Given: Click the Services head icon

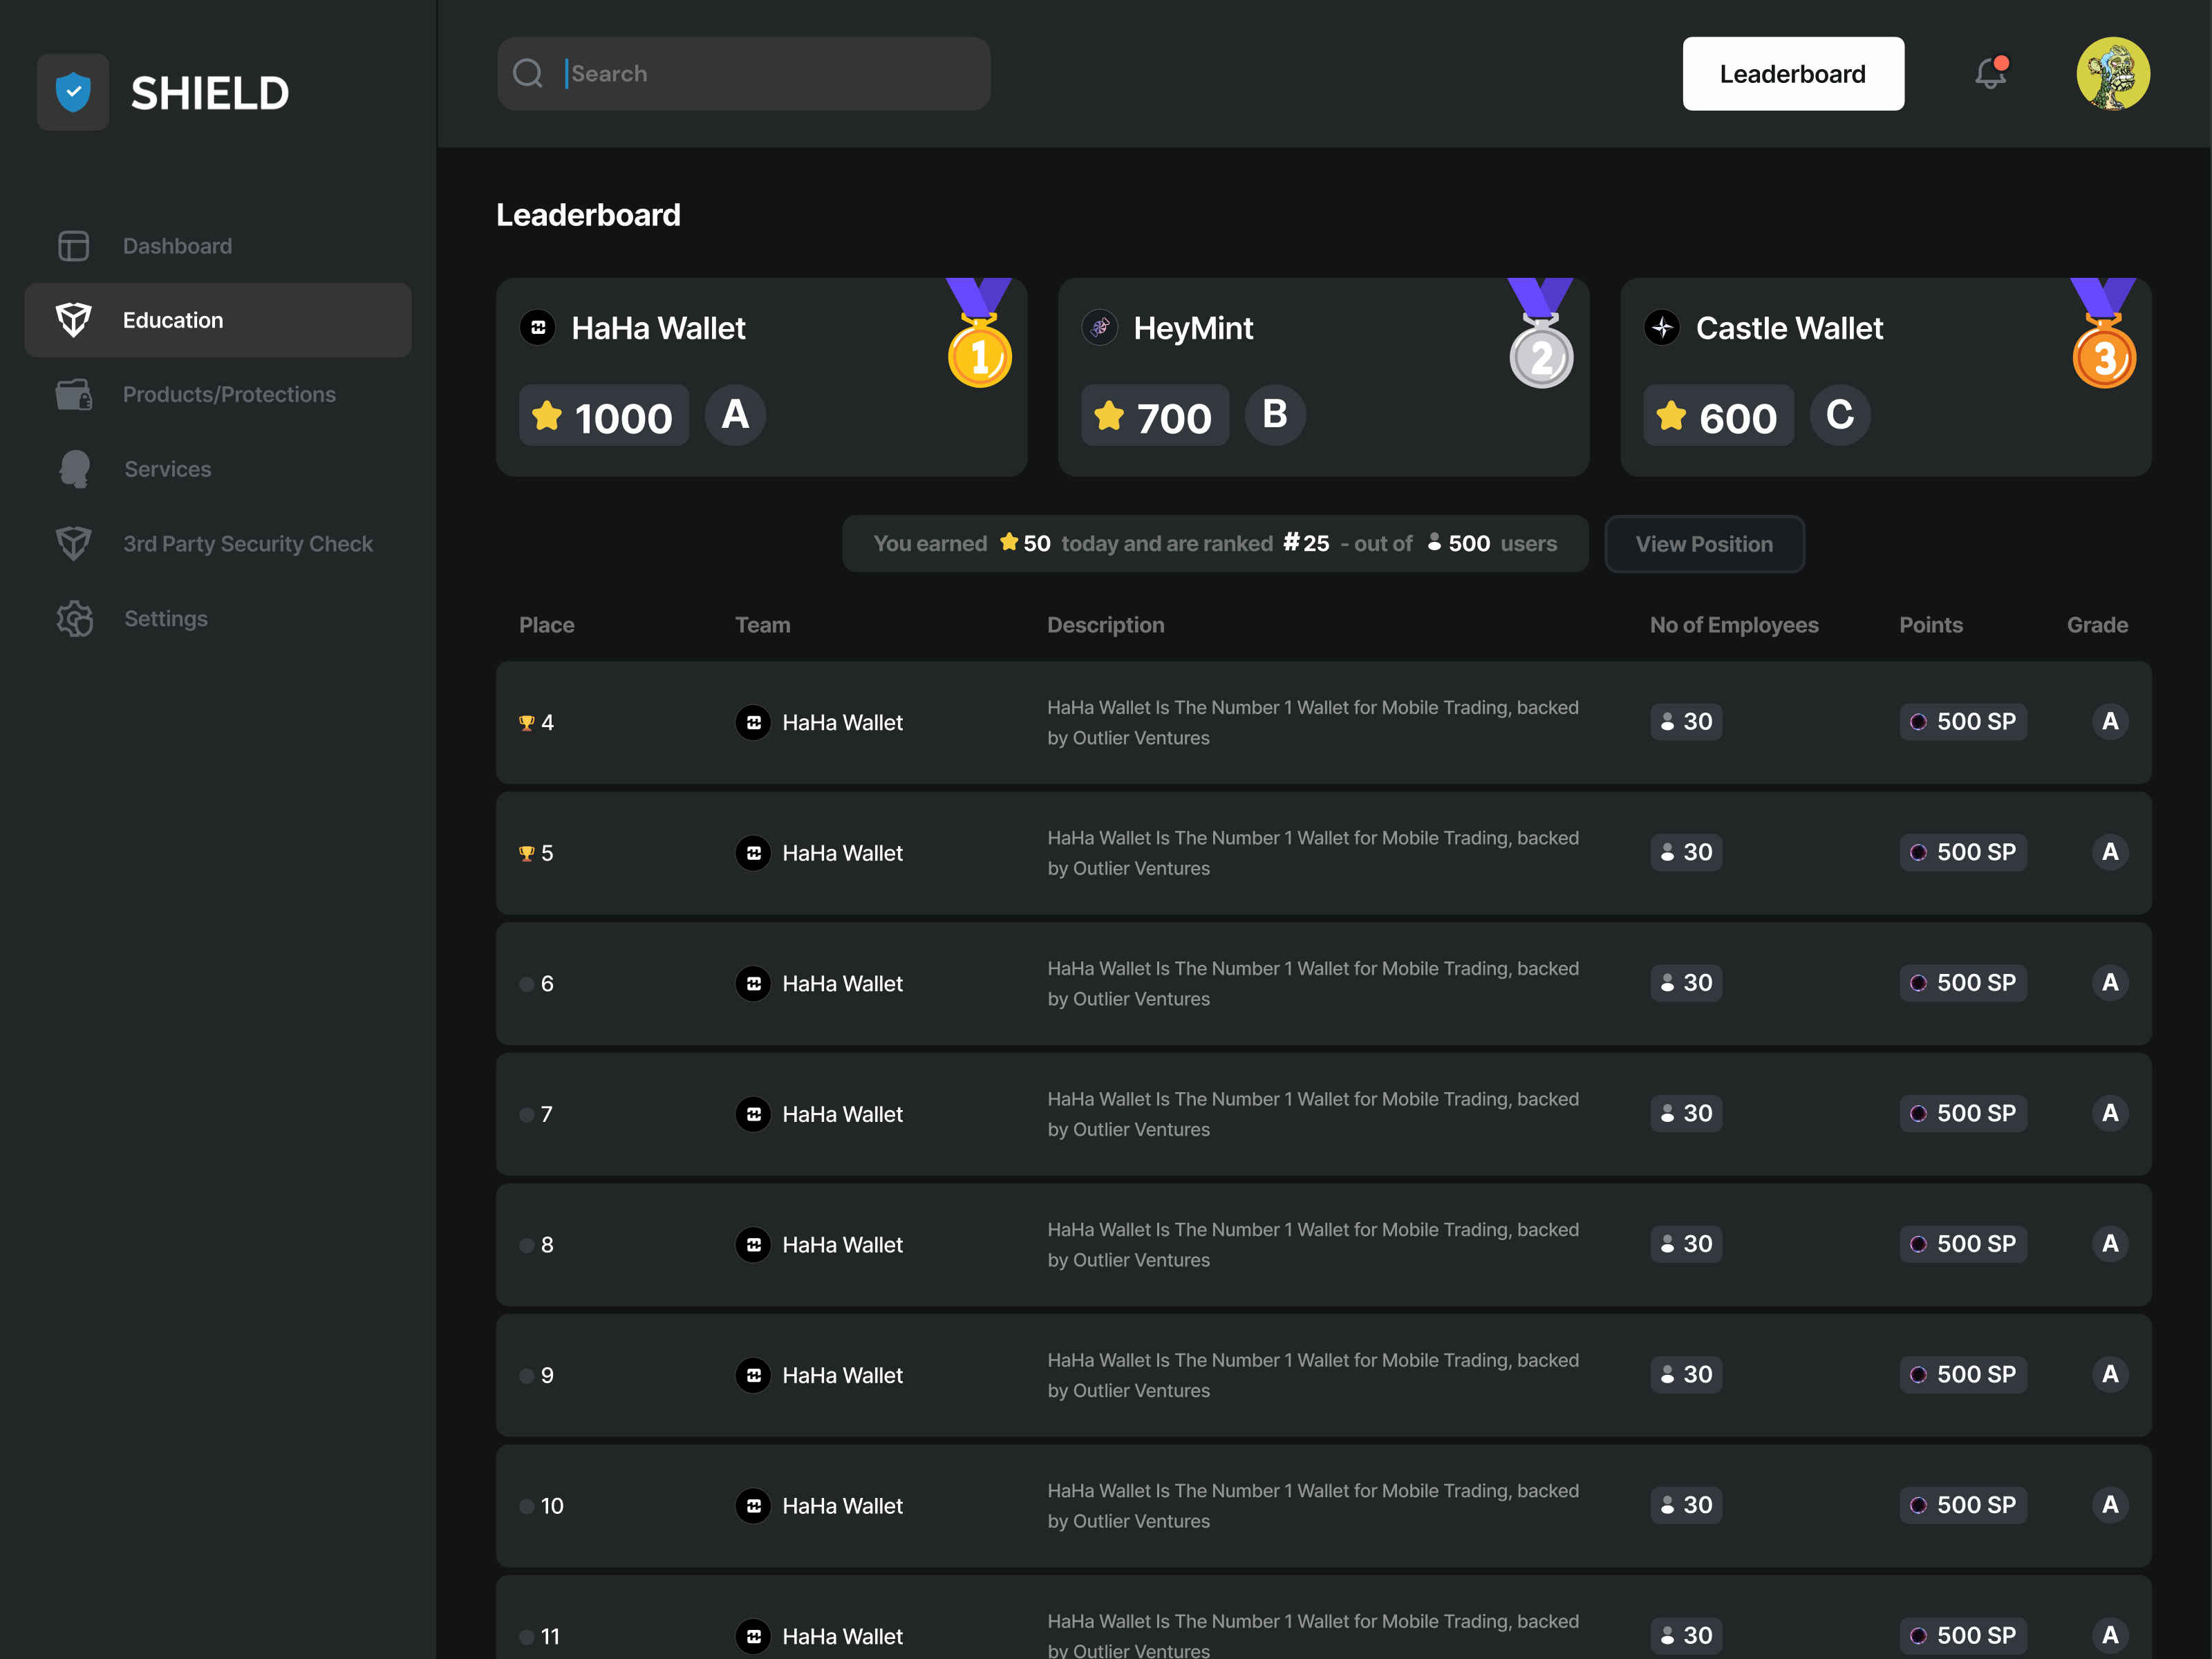Looking at the screenshot, I should click(74, 469).
